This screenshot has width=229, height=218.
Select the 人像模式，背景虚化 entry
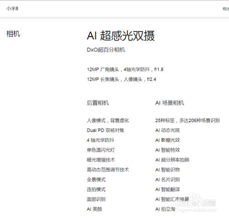tap(108, 121)
